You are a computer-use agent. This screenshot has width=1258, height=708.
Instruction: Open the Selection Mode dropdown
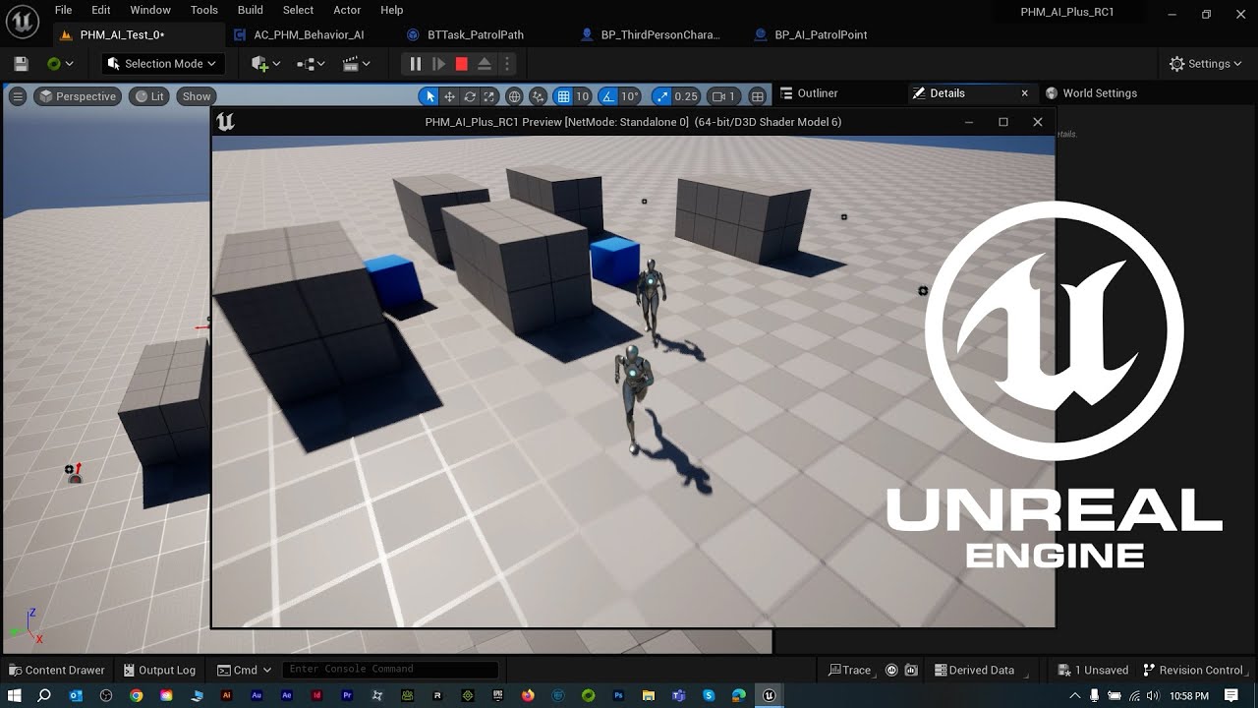(162, 64)
